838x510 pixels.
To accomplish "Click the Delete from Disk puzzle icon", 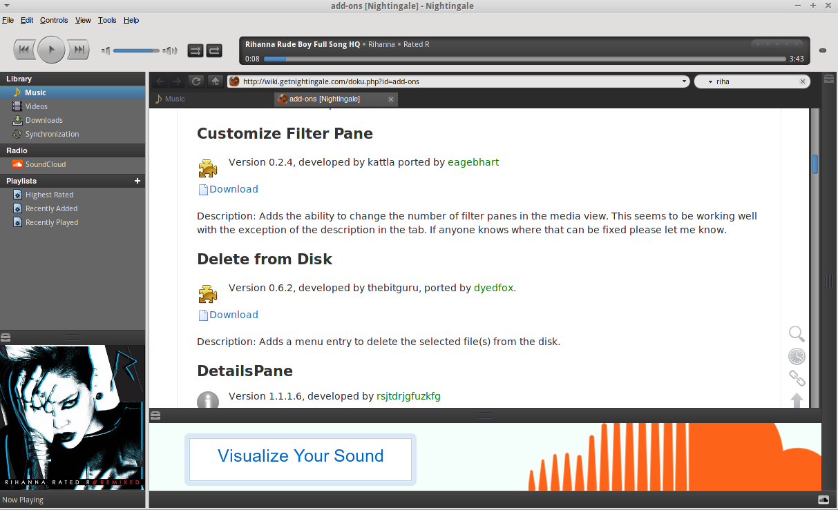I will [208, 293].
